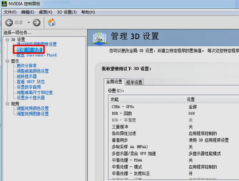Open 设置多个显示器 link
The width and height of the screenshot is (239, 181).
[x=31, y=98]
